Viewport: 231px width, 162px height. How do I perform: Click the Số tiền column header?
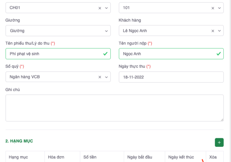[90, 157]
